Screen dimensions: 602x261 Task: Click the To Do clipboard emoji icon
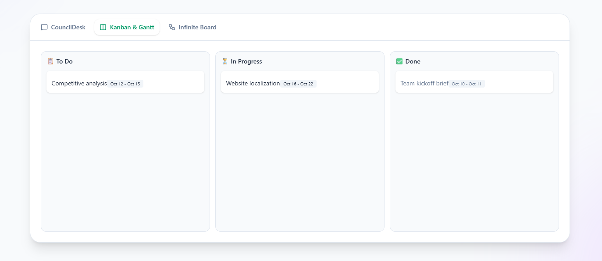tap(50, 61)
